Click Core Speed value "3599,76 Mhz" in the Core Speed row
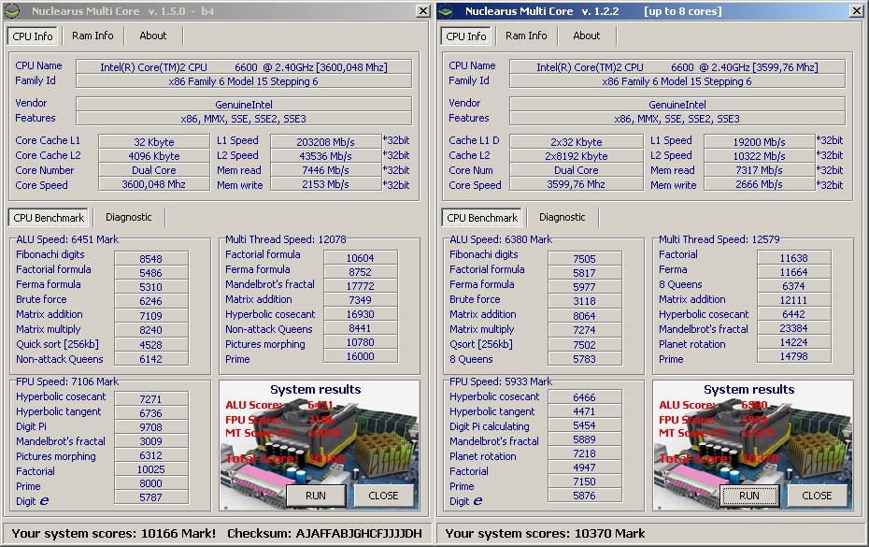Screen dimensions: 869x547 point(577,184)
